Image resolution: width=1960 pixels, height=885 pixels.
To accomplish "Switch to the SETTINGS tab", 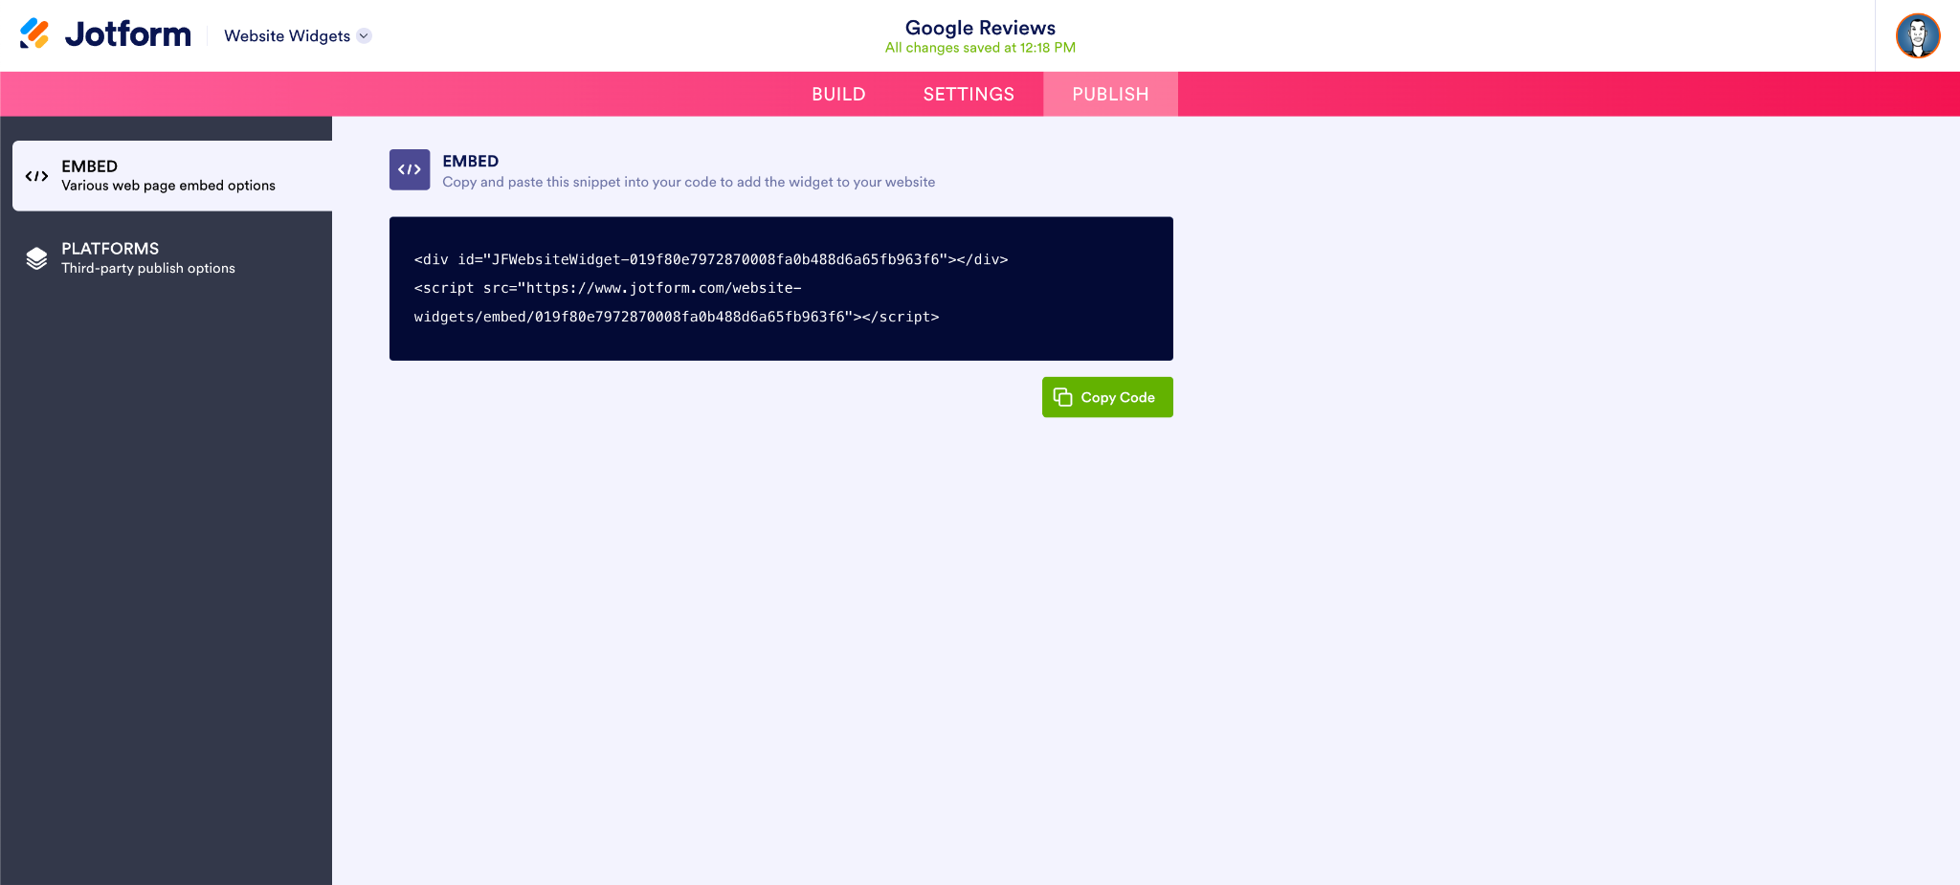I will pos(969,94).
